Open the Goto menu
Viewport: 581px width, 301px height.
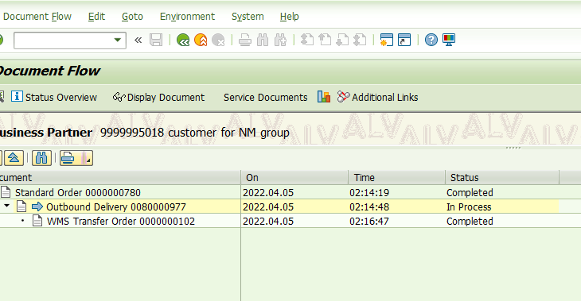pyautogui.click(x=132, y=16)
